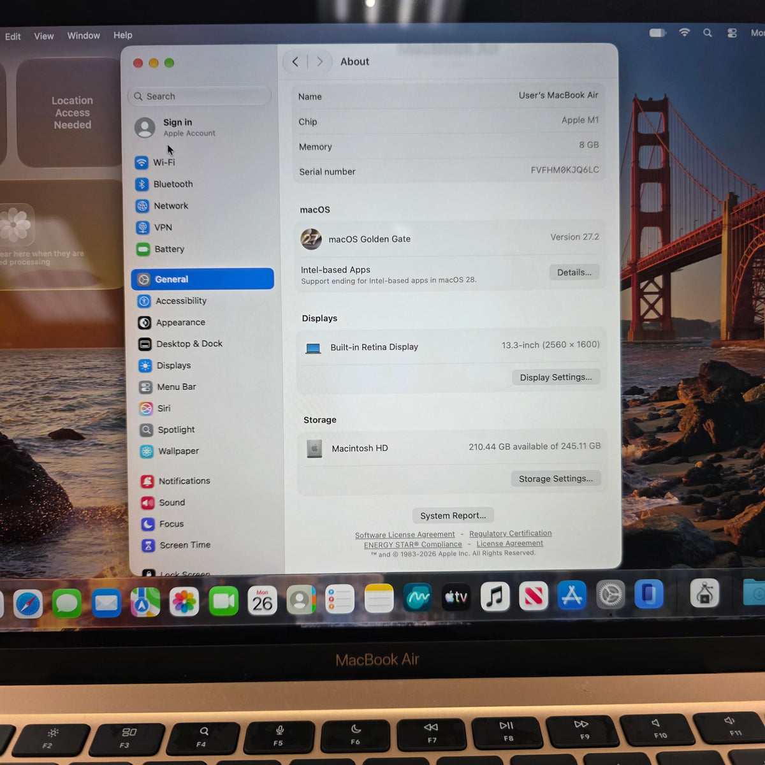Open Battery settings in sidebar

click(203, 249)
